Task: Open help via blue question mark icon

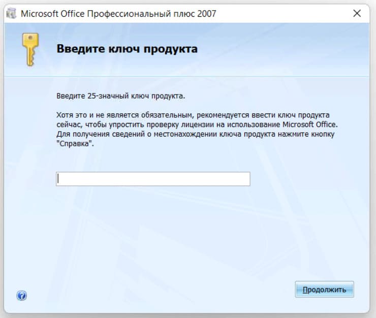Action: click(21, 295)
